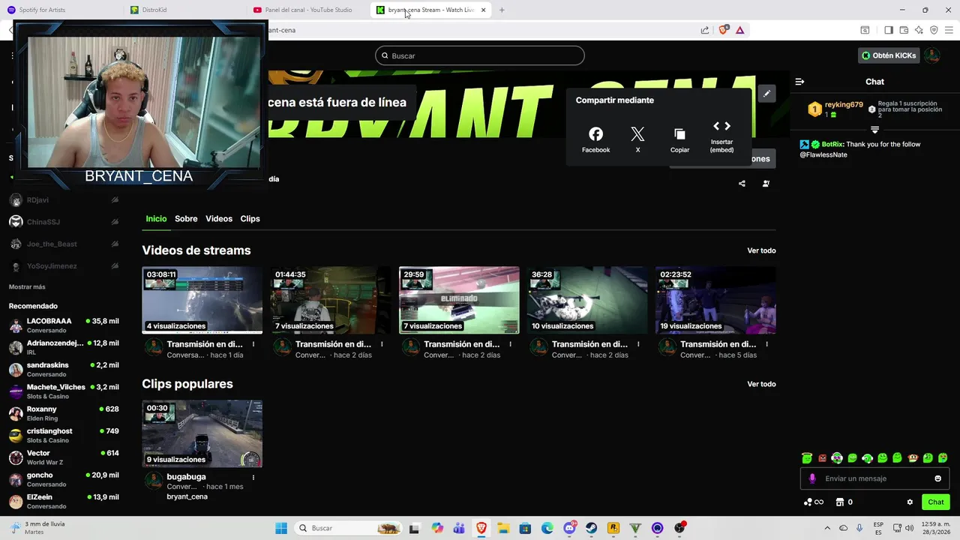
Task: Open the channel shop icon showing 0
Action: click(x=844, y=502)
